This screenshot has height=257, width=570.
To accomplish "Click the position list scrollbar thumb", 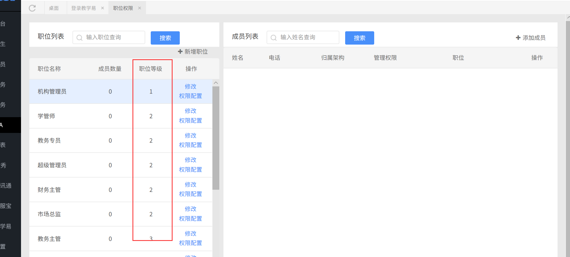I will (216, 138).
